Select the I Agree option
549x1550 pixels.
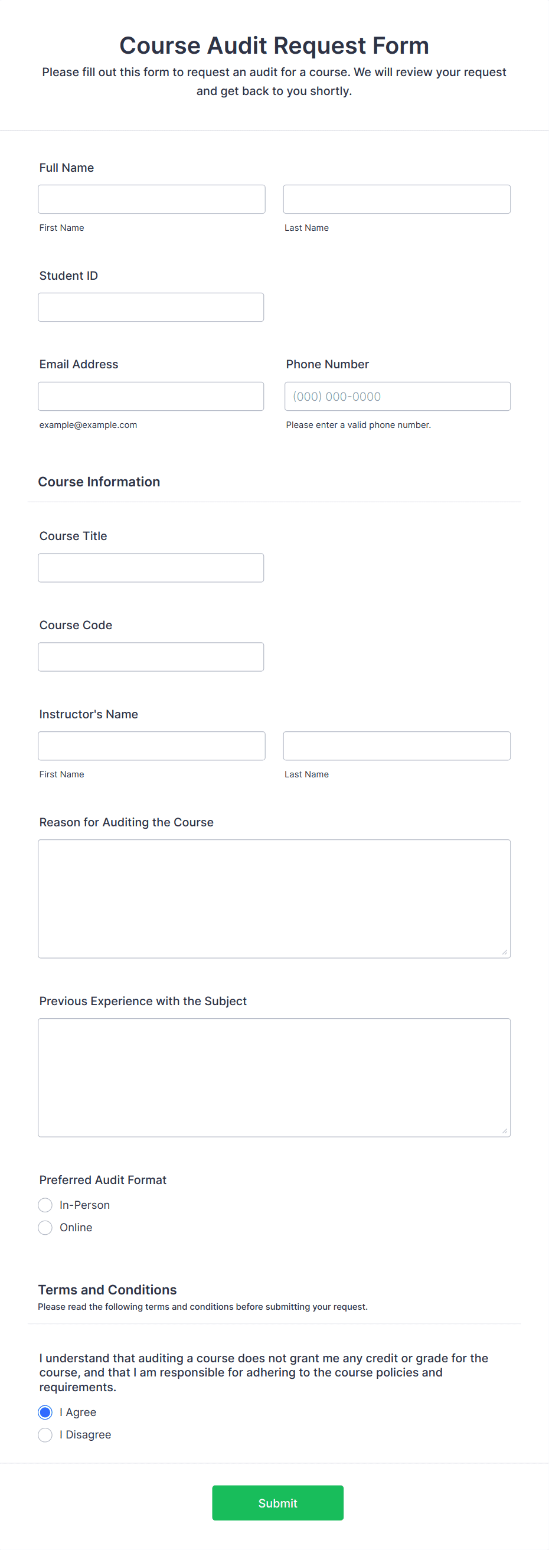45,1412
